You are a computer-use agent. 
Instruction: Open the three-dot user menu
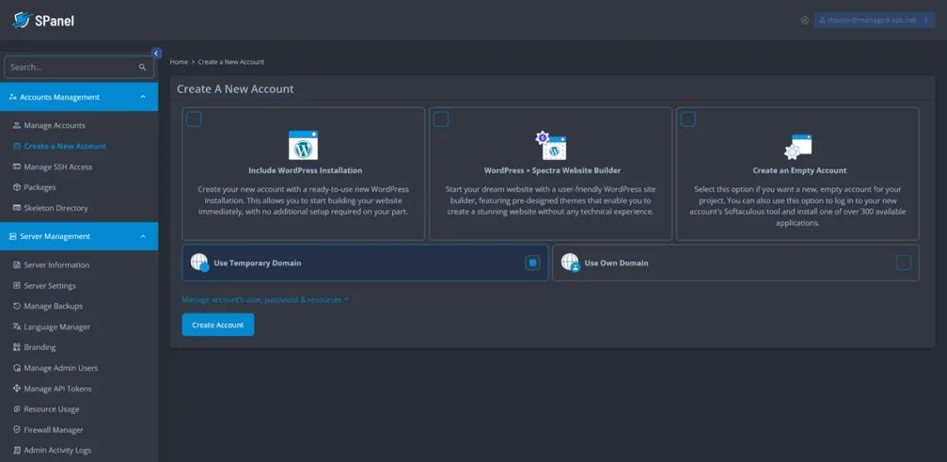[926, 20]
